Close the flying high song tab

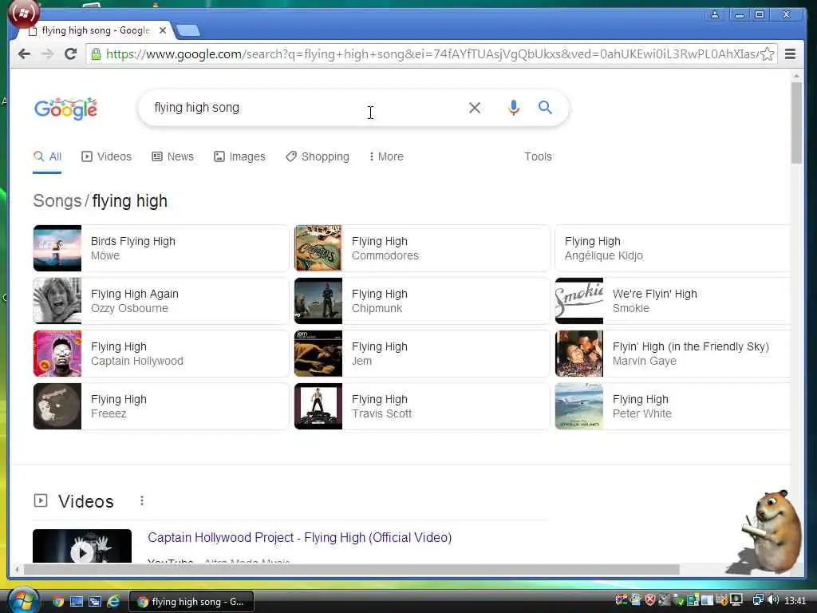point(163,30)
